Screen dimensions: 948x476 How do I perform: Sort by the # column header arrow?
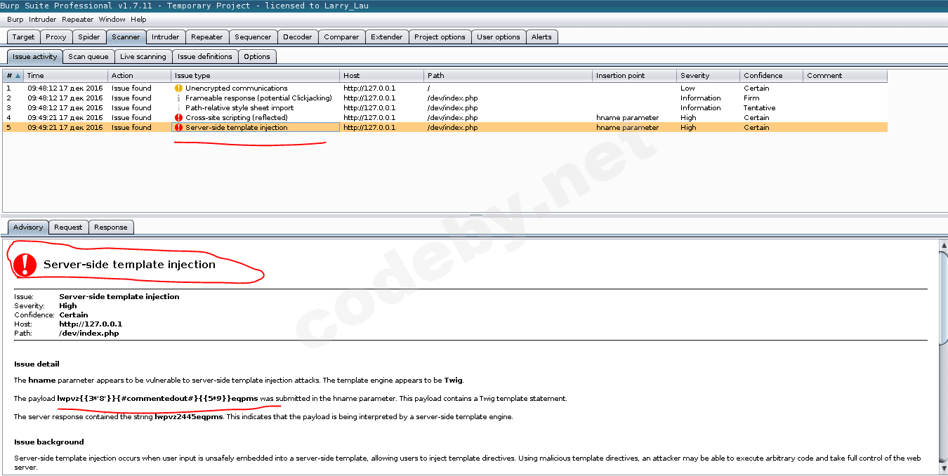click(x=17, y=76)
